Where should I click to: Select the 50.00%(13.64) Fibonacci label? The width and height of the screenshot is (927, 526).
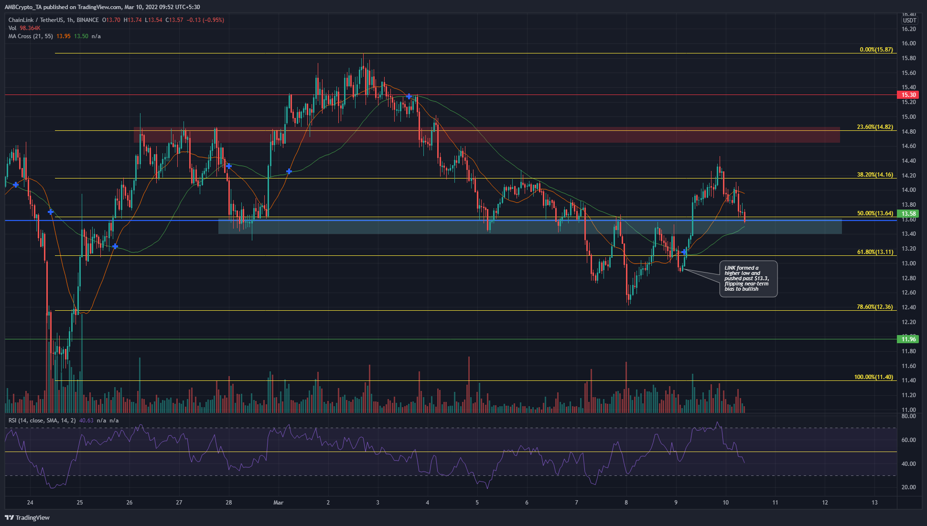(874, 213)
